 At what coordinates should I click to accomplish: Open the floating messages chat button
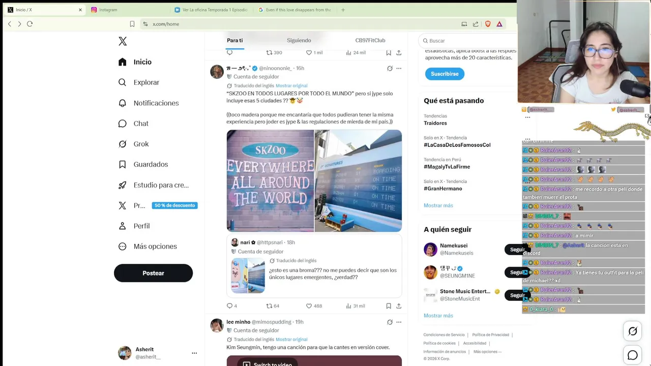pyautogui.click(x=633, y=355)
